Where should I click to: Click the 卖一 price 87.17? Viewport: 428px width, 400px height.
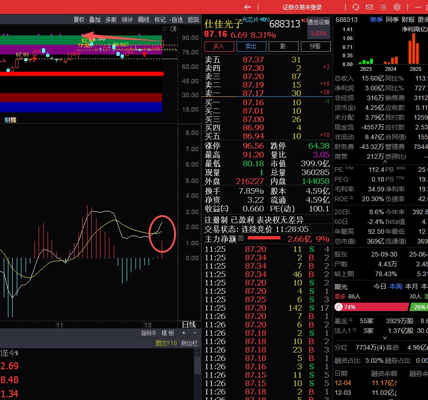[253, 93]
